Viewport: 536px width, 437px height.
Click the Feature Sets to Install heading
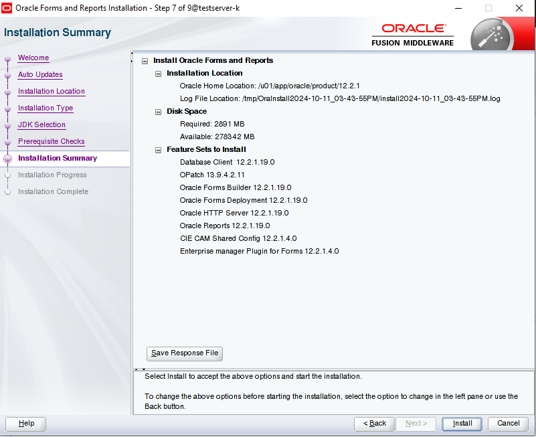[x=207, y=149]
